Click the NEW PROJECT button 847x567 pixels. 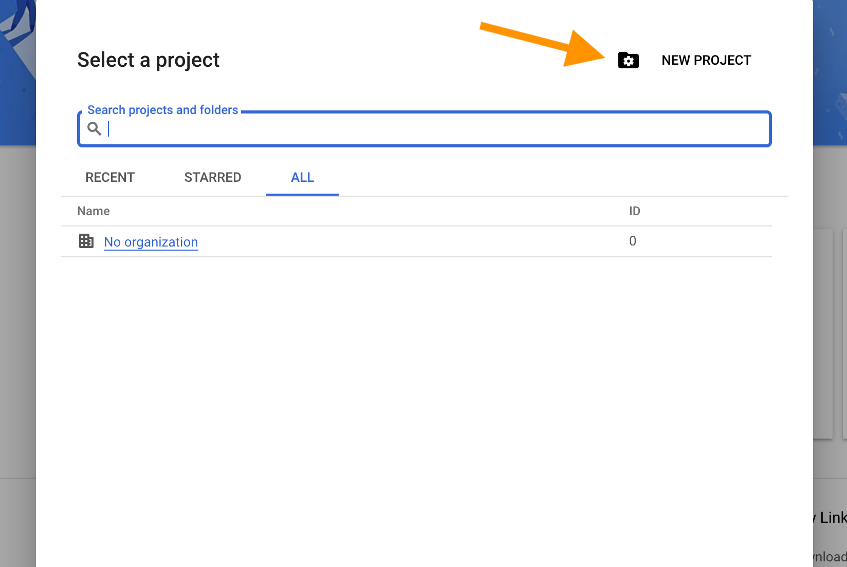tap(706, 60)
